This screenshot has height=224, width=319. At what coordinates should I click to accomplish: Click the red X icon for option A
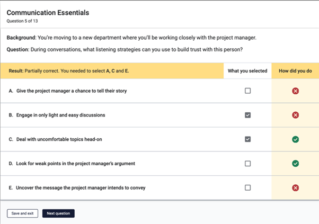point(295,91)
